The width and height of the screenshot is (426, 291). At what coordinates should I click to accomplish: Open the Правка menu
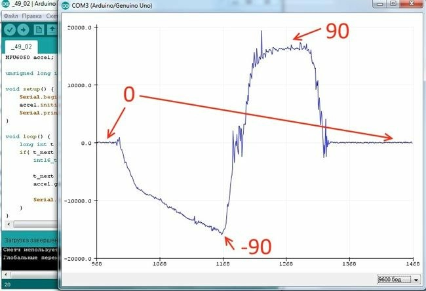point(31,16)
